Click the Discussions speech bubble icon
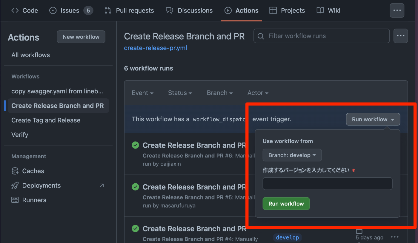The height and width of the screenshot is (243, 418). [x=169, y=10]
